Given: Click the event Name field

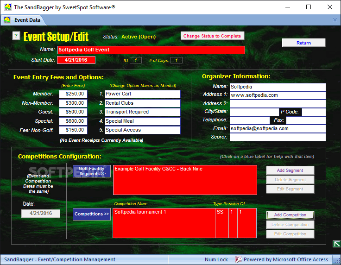Looking at the screenshot, I should 151,50.
